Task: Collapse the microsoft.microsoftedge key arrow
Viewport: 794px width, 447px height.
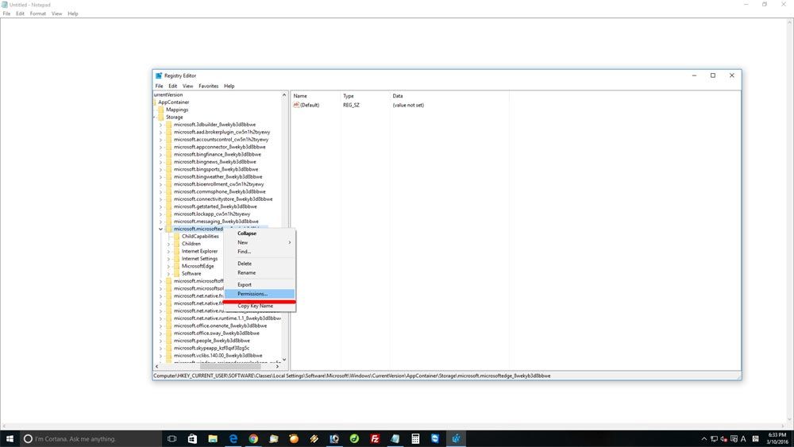Action: (161, 229)
